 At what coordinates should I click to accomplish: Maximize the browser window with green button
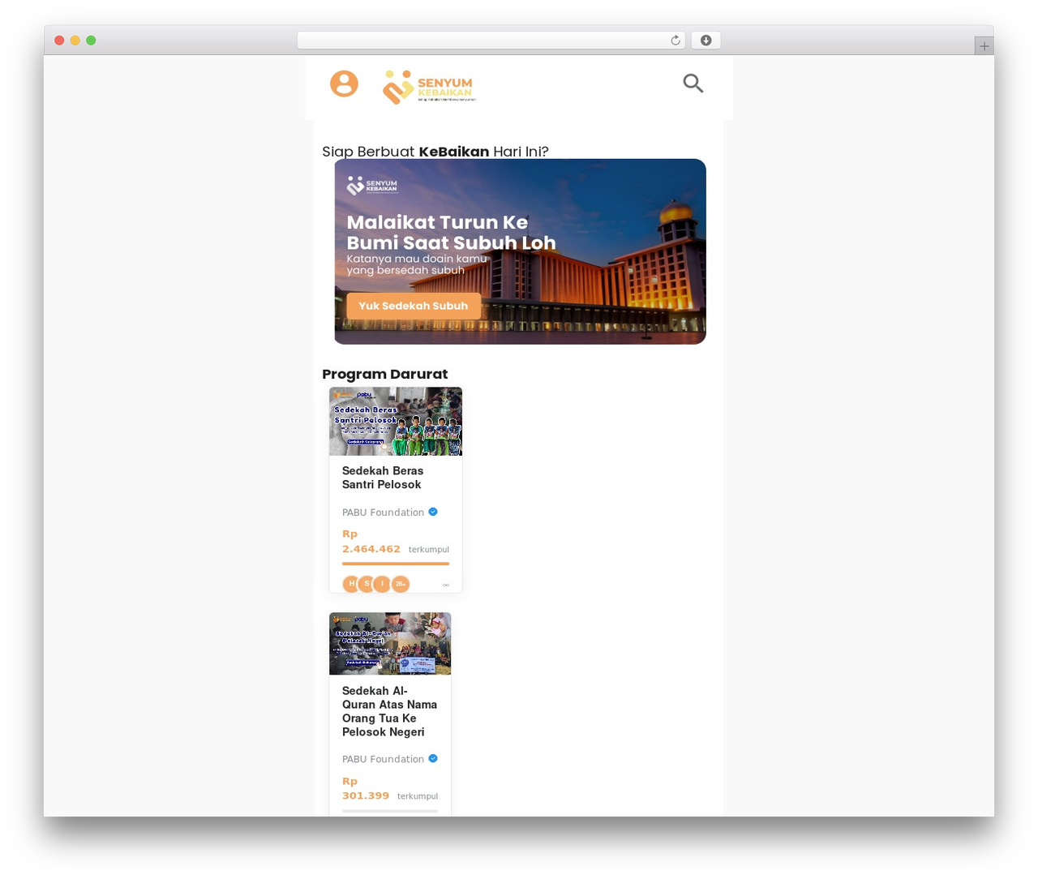click(91, 41)
